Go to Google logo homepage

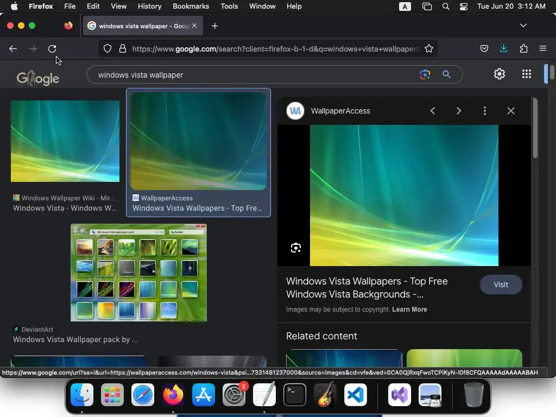pyautogui.click(x=38, y=78)
